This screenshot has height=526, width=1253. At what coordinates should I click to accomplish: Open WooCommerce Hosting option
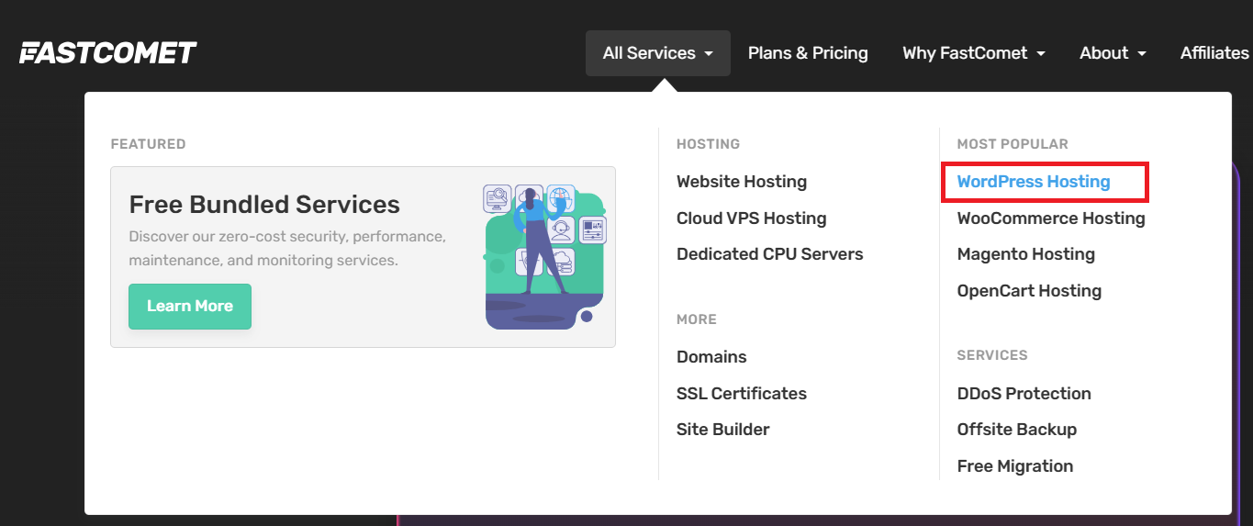click(1051, 218)
